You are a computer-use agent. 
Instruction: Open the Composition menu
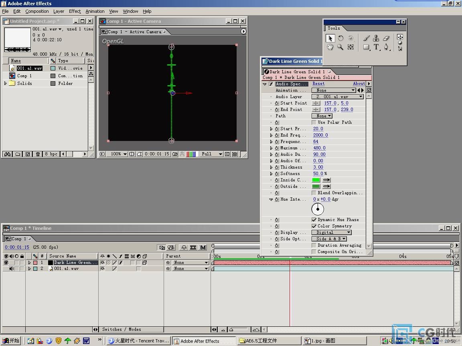37,11
